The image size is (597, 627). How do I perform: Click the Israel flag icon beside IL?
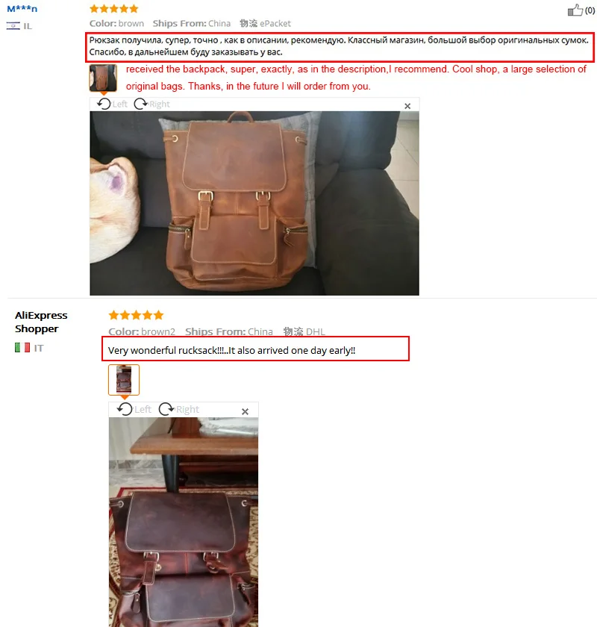coord(13,26)
